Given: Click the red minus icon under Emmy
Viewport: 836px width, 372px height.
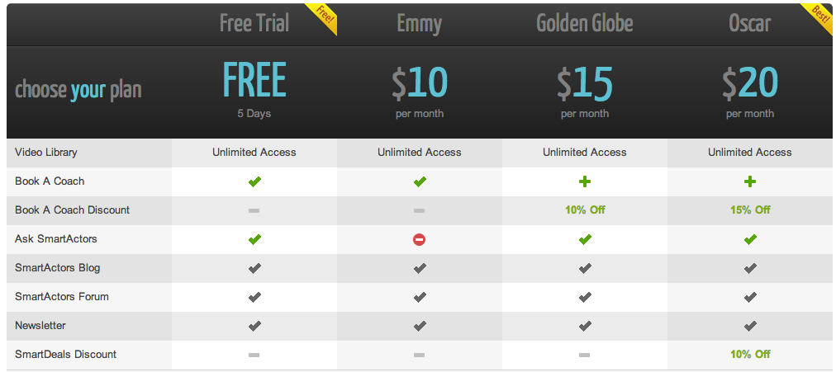Looking at the screenshot, I should 420,239.
